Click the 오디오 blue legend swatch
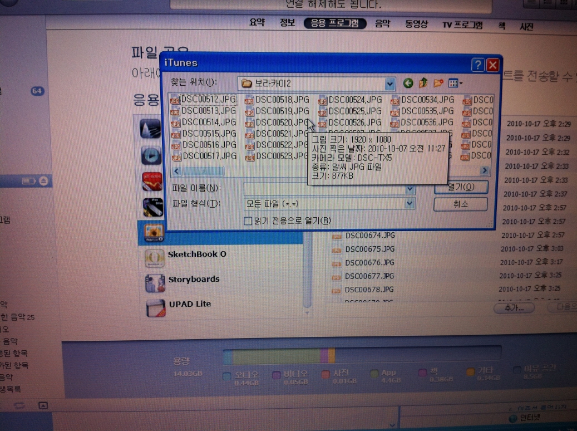 point(226,376)
